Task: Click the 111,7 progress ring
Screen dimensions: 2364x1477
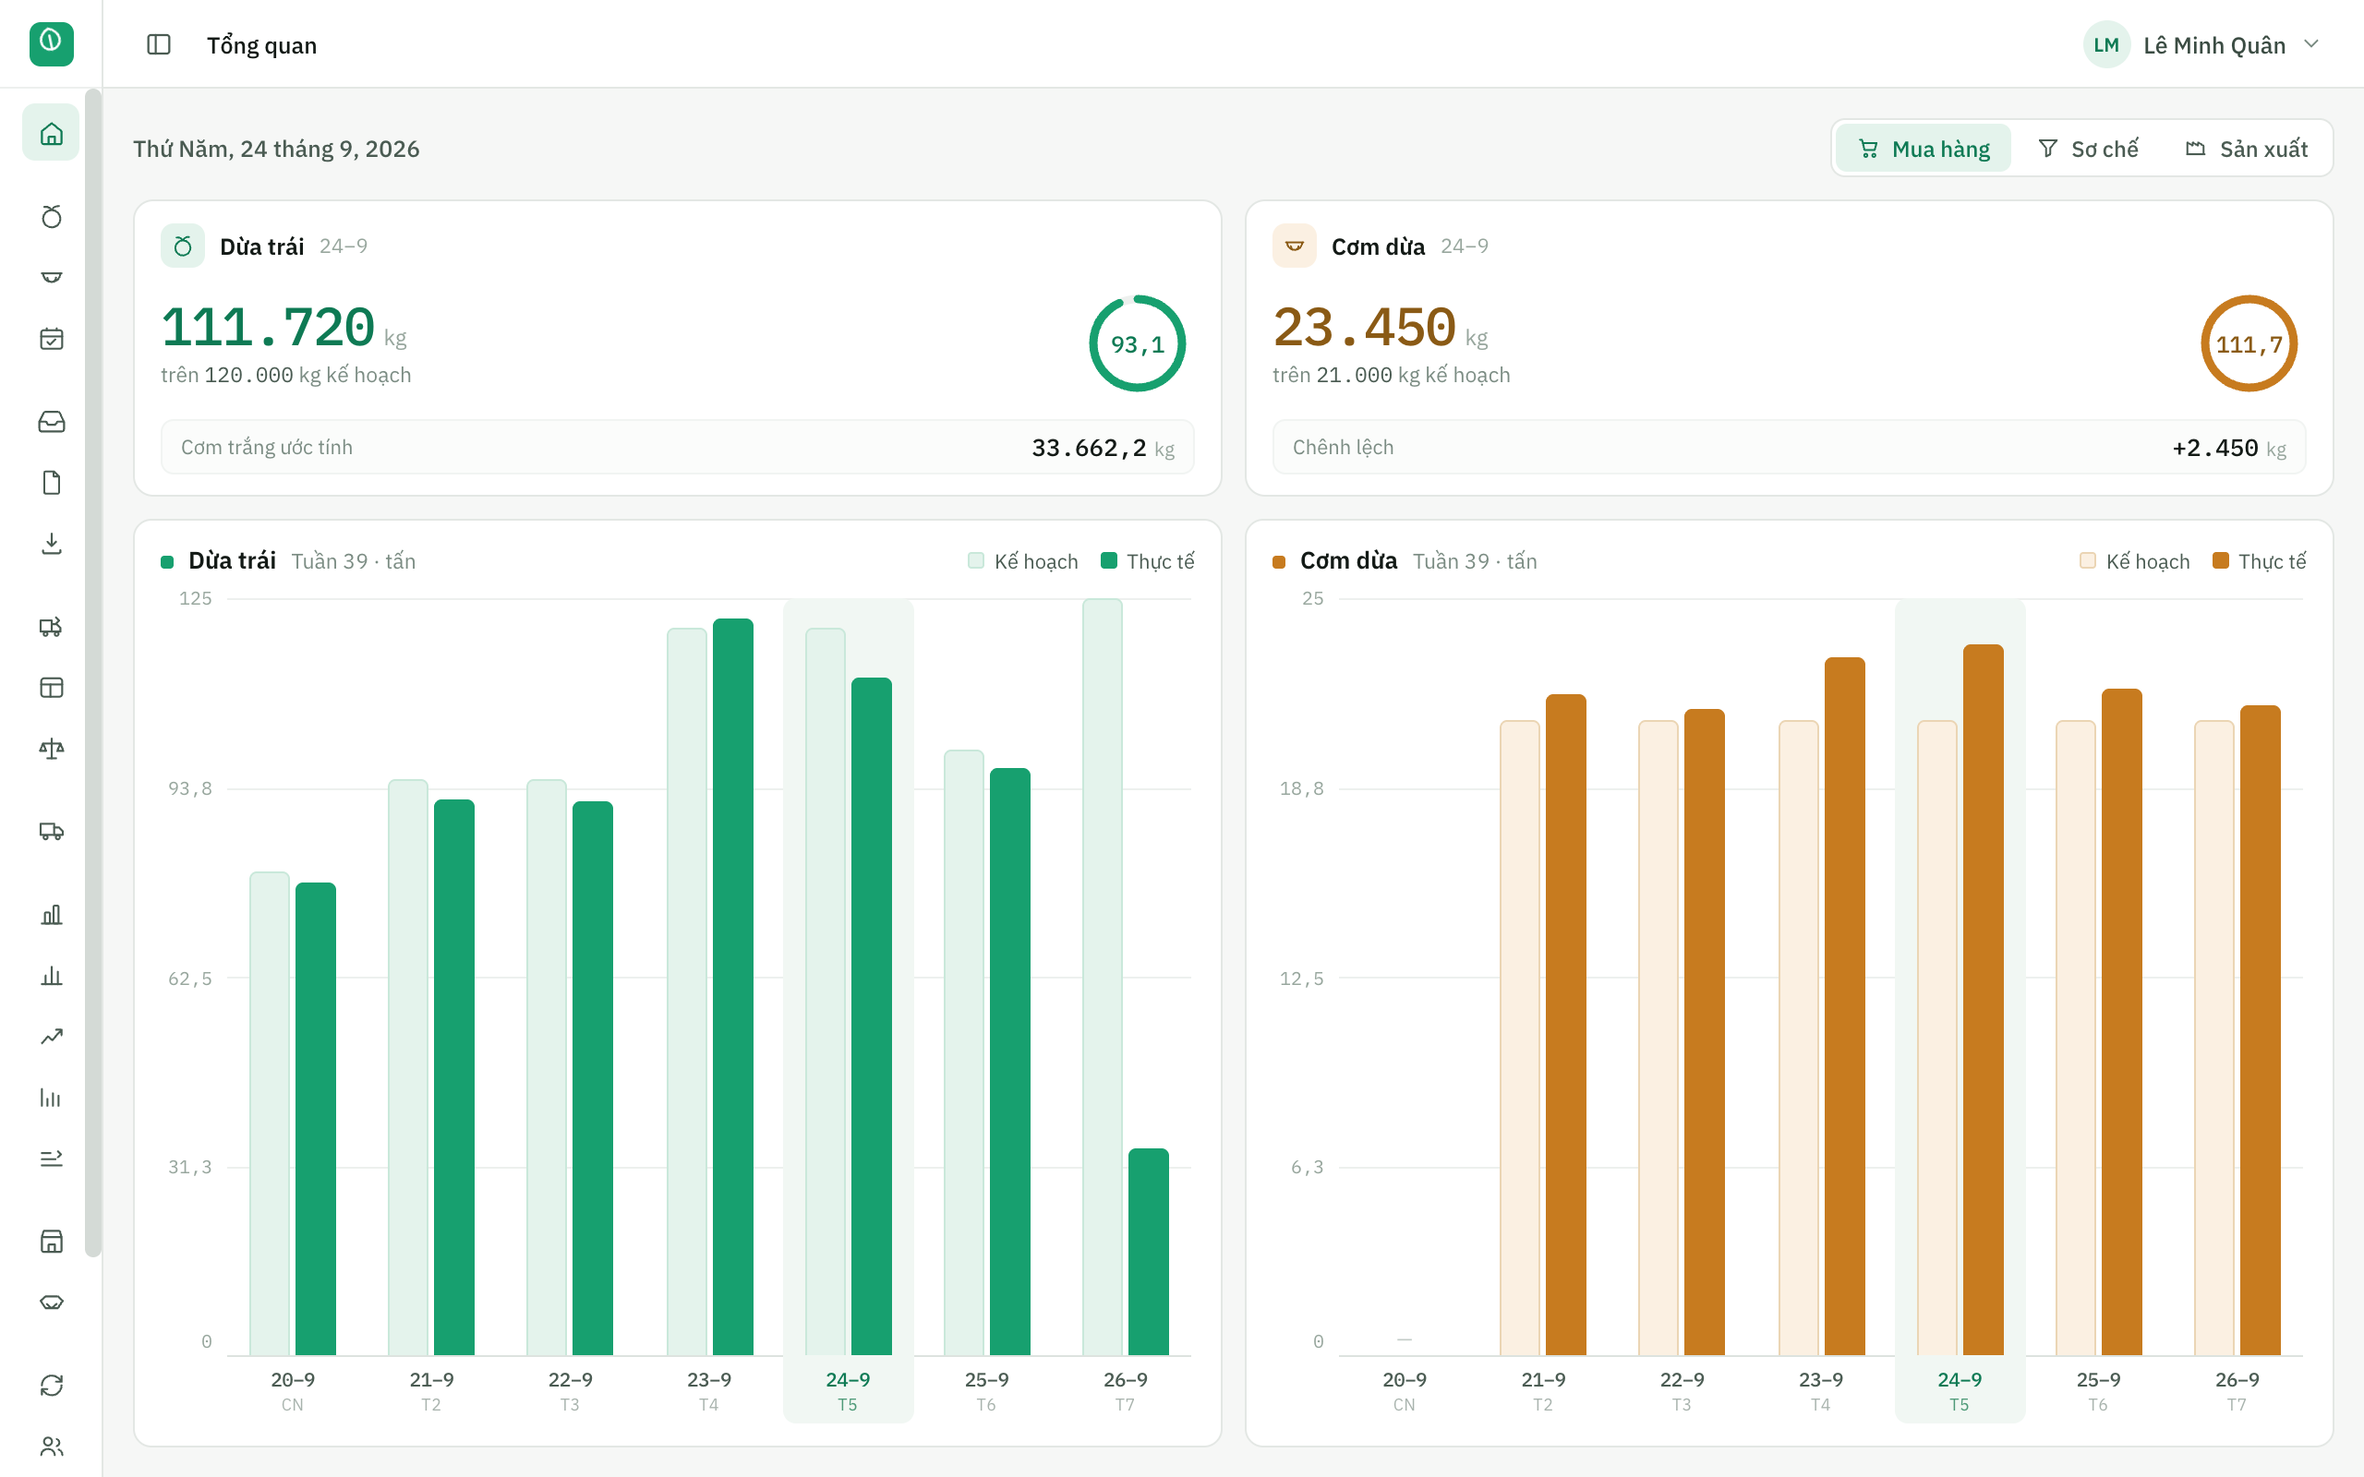Action: click(2249, 343)
